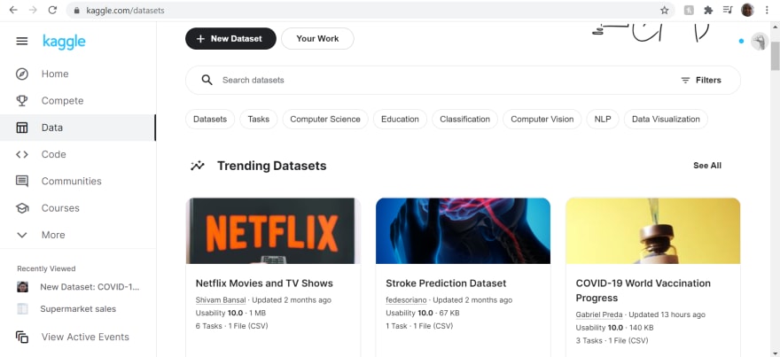Open author fedesoriano profile
Screen dimensions: 780x357
406,300
